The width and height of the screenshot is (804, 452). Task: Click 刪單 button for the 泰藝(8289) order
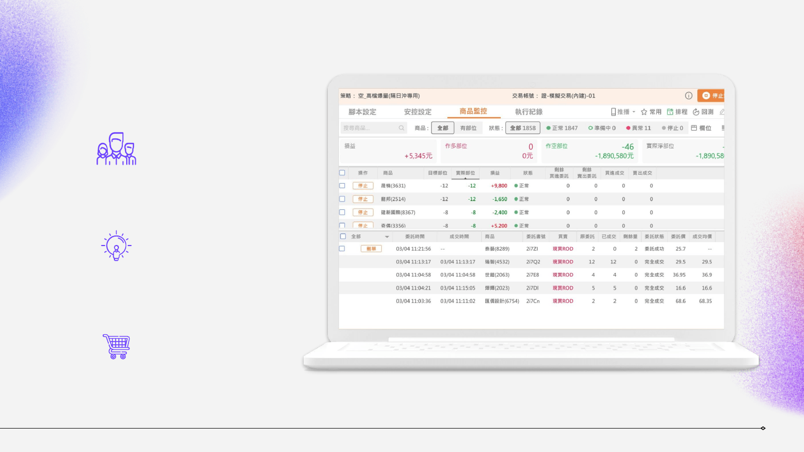tap(371, 249)
